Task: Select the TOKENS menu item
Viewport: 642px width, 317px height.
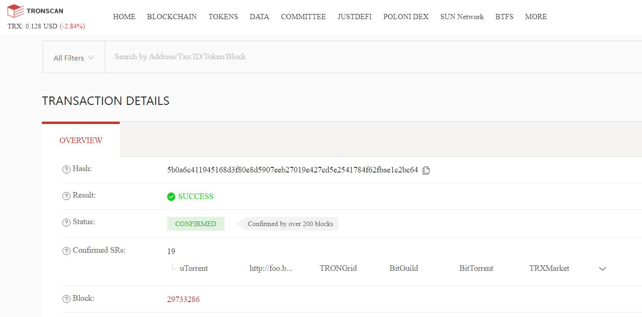Action: 223,16
